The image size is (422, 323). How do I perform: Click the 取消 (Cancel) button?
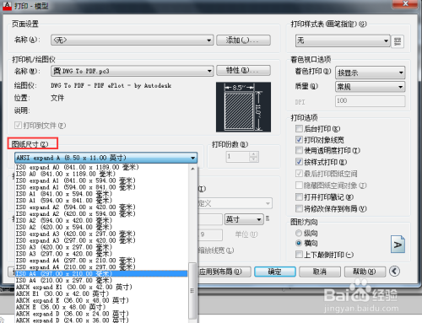click(320, 272)
